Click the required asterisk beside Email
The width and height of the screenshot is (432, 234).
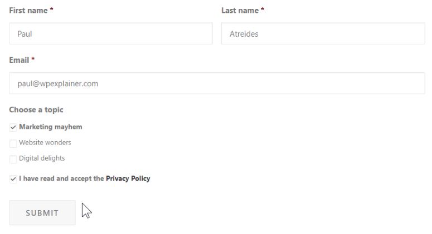[33, 59]
